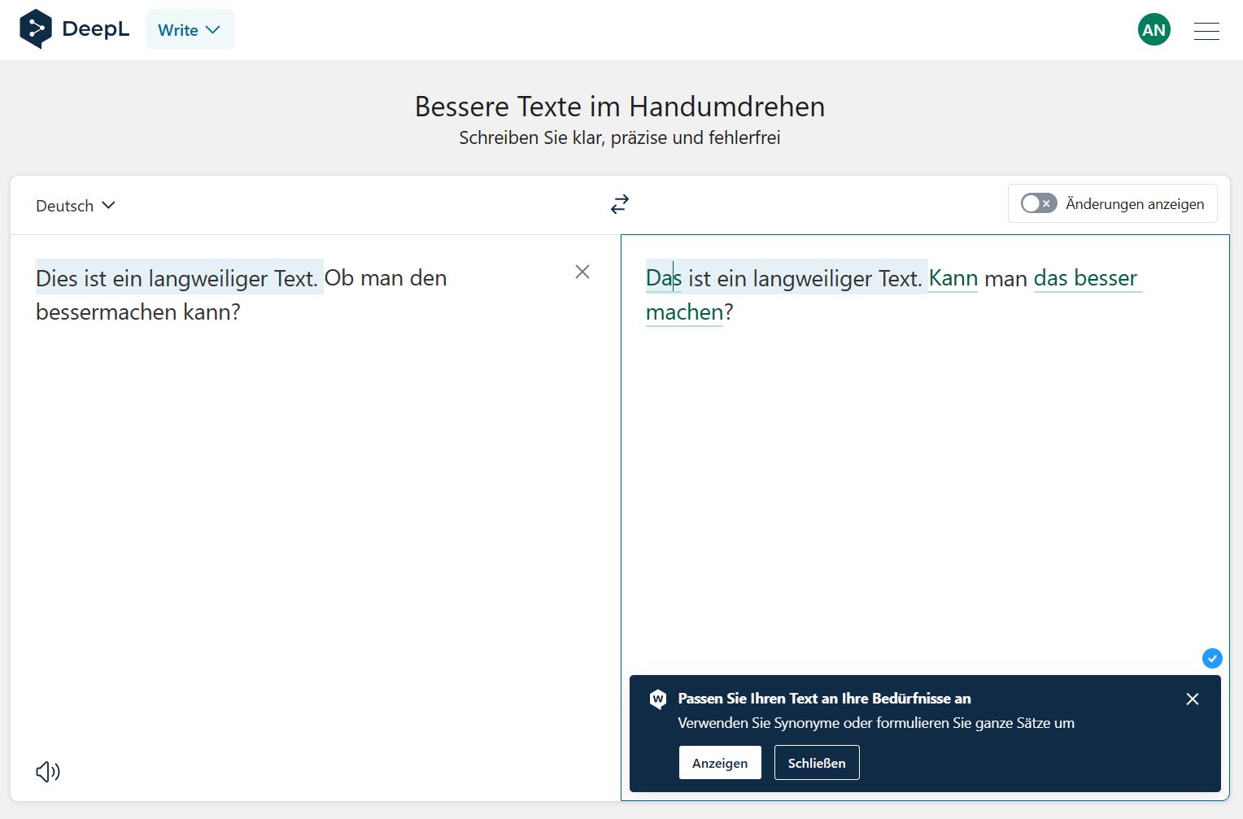The width and height of the screenshot is (1243, 819).
Task: Click the shield W icon in the banner
Action: tap(658, 699)
